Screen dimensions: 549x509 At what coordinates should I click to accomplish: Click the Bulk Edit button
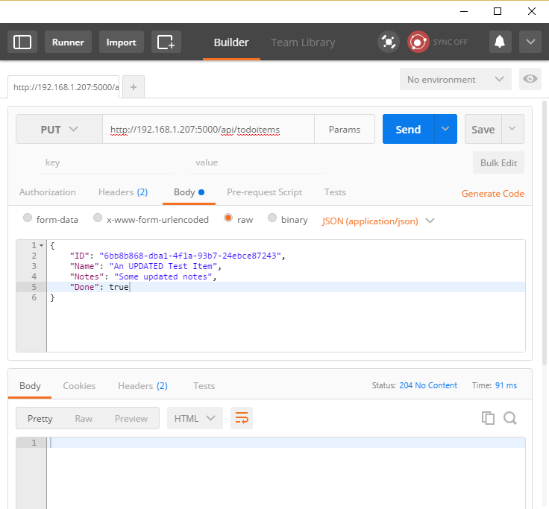pyautogui.click(x=498, y=162)
